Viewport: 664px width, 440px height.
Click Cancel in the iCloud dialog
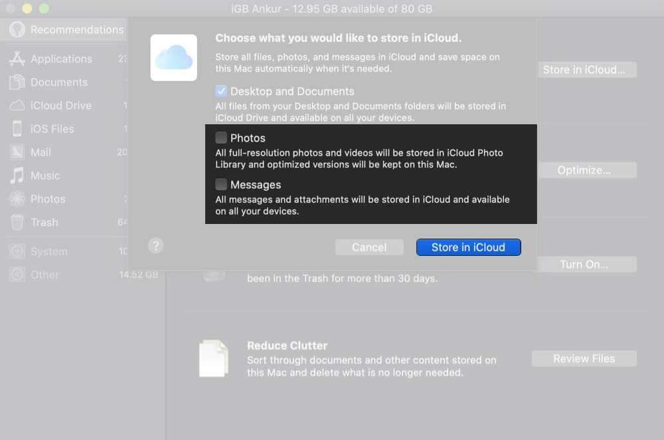click(x=369, y=247)
